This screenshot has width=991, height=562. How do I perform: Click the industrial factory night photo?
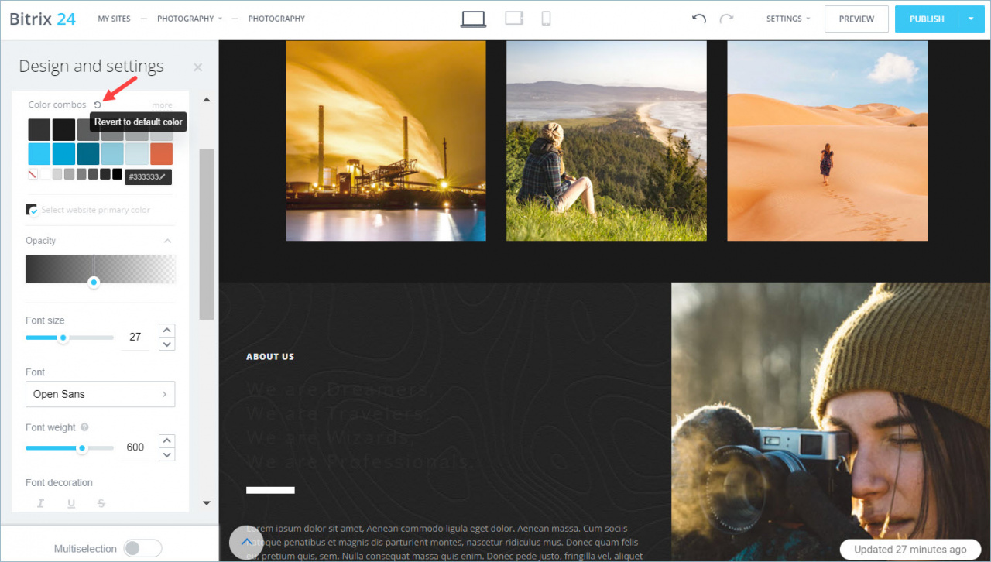point(386,140)
